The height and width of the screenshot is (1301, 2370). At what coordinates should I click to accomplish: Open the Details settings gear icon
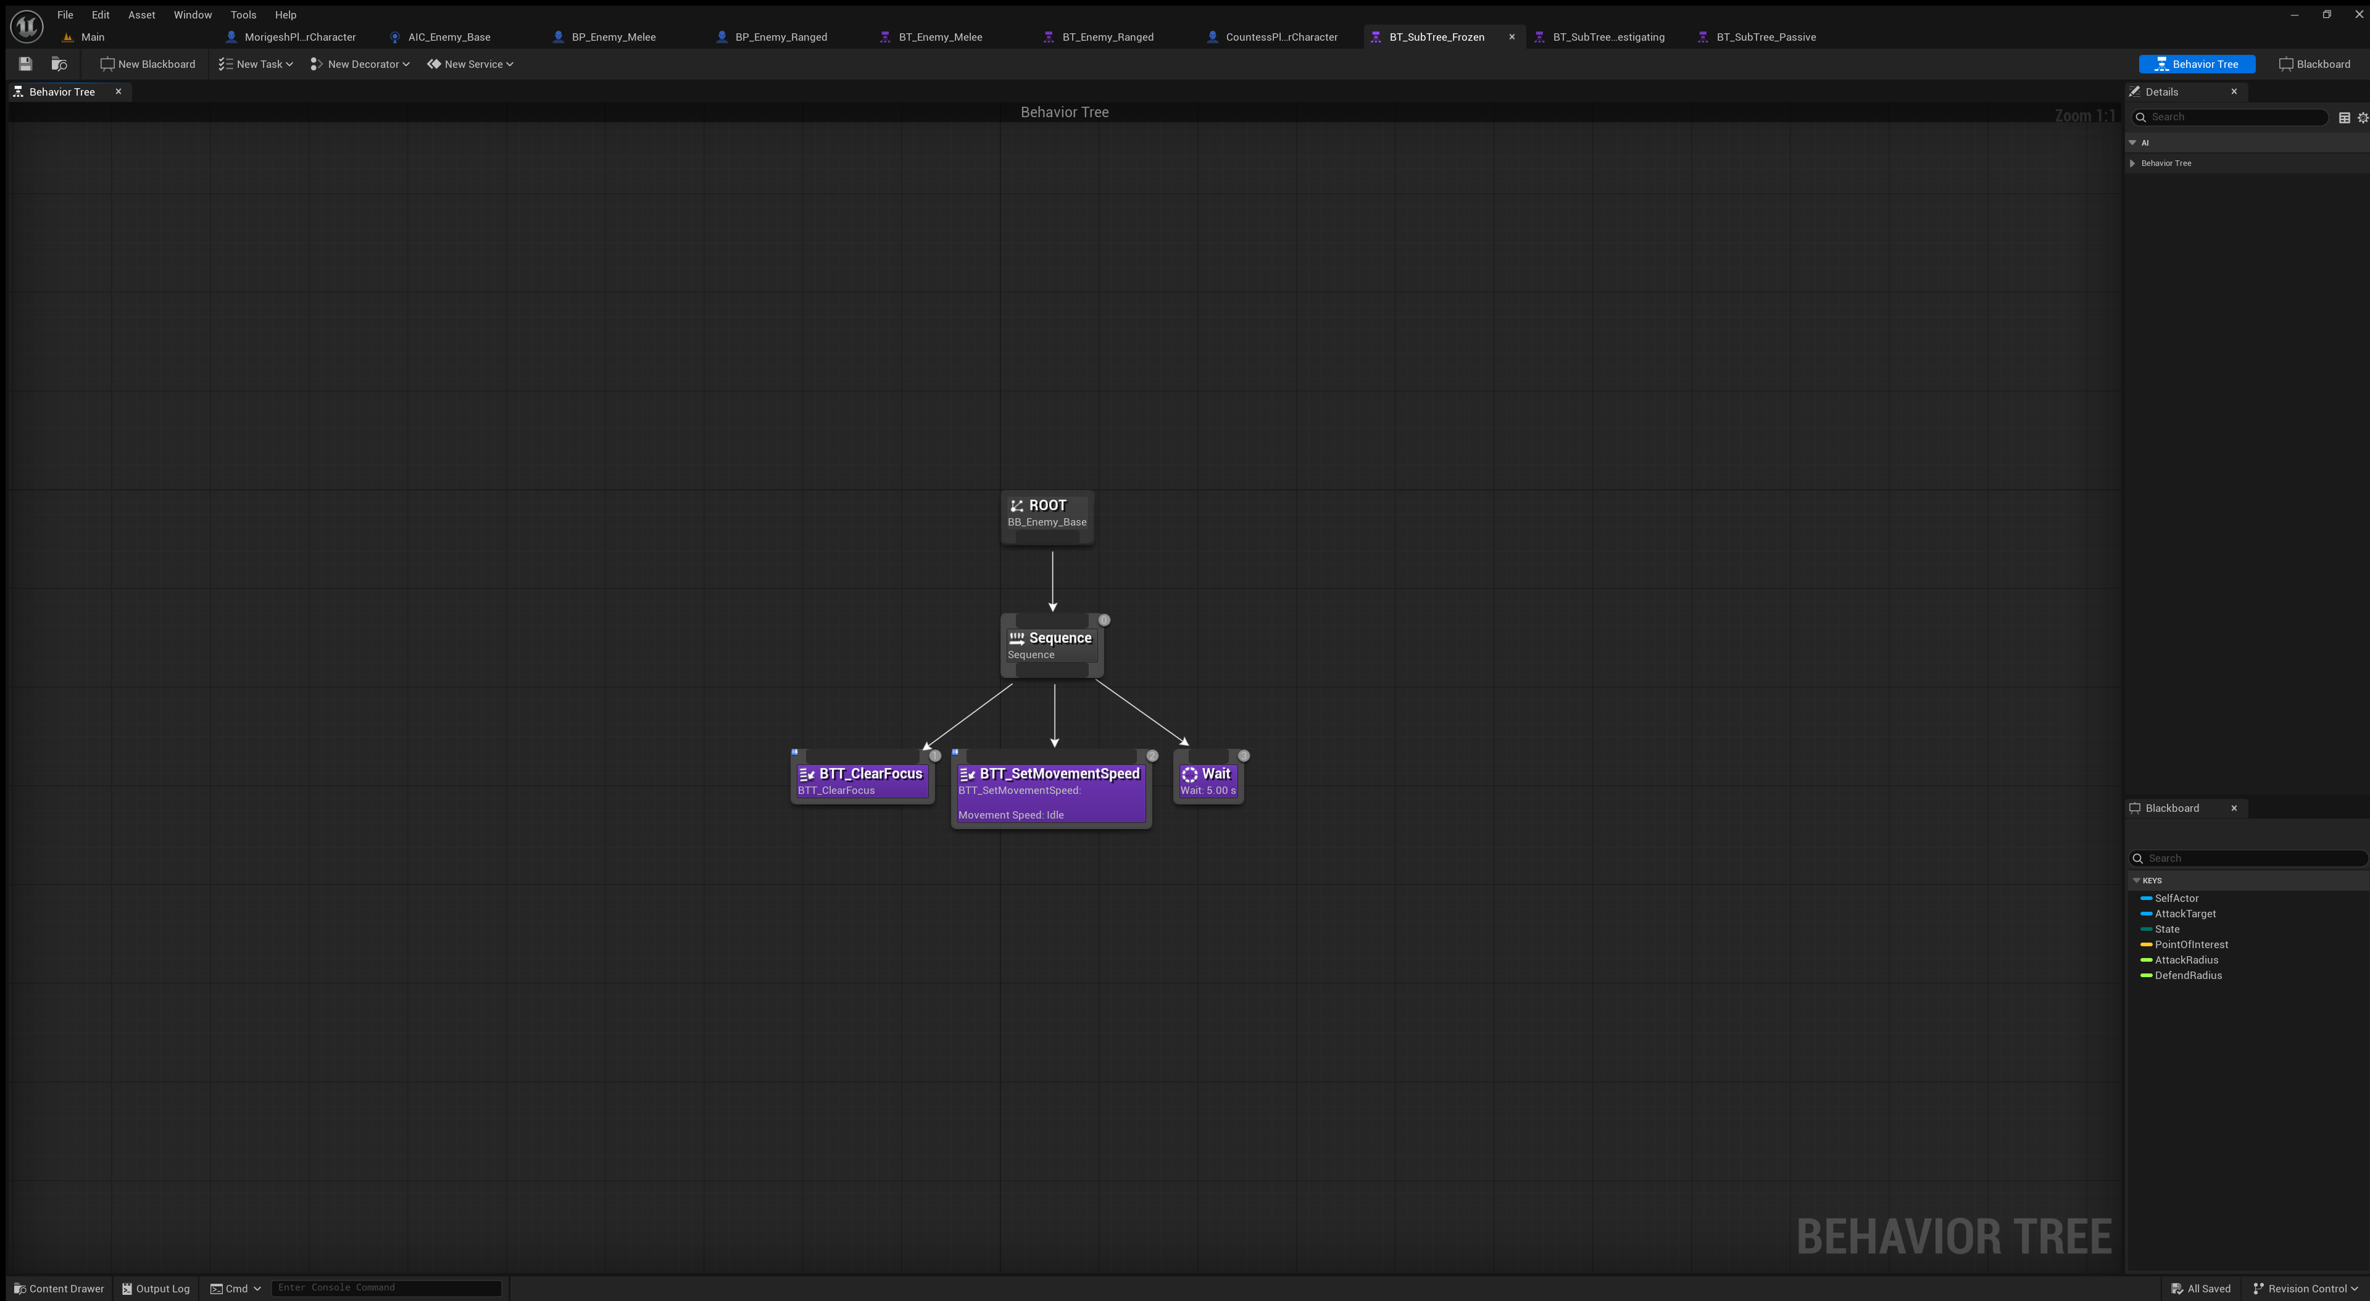point(2362,118)
